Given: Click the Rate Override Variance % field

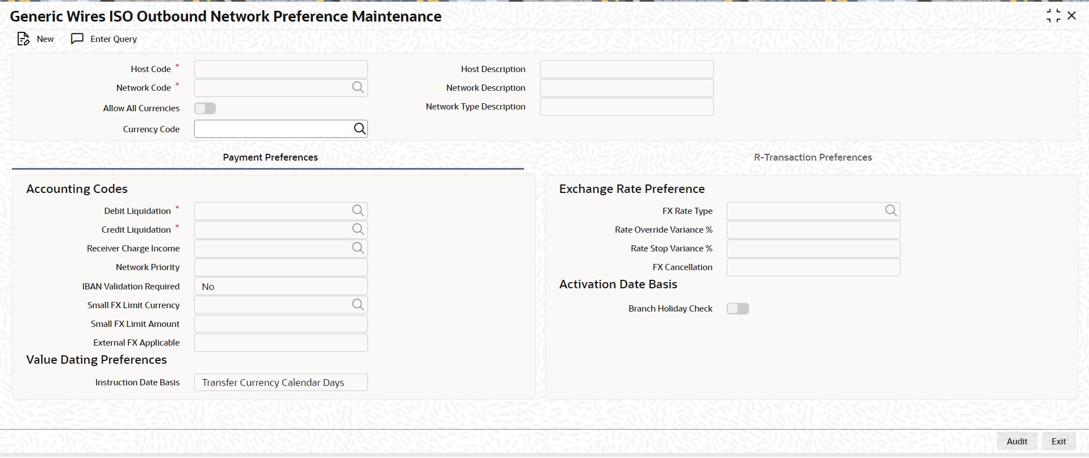Looking at the screenshot, I should click(x=814, y=230).
